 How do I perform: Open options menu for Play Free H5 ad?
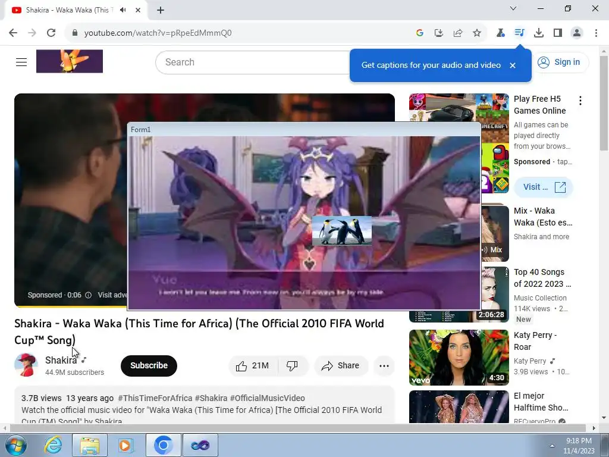point(580,101)
